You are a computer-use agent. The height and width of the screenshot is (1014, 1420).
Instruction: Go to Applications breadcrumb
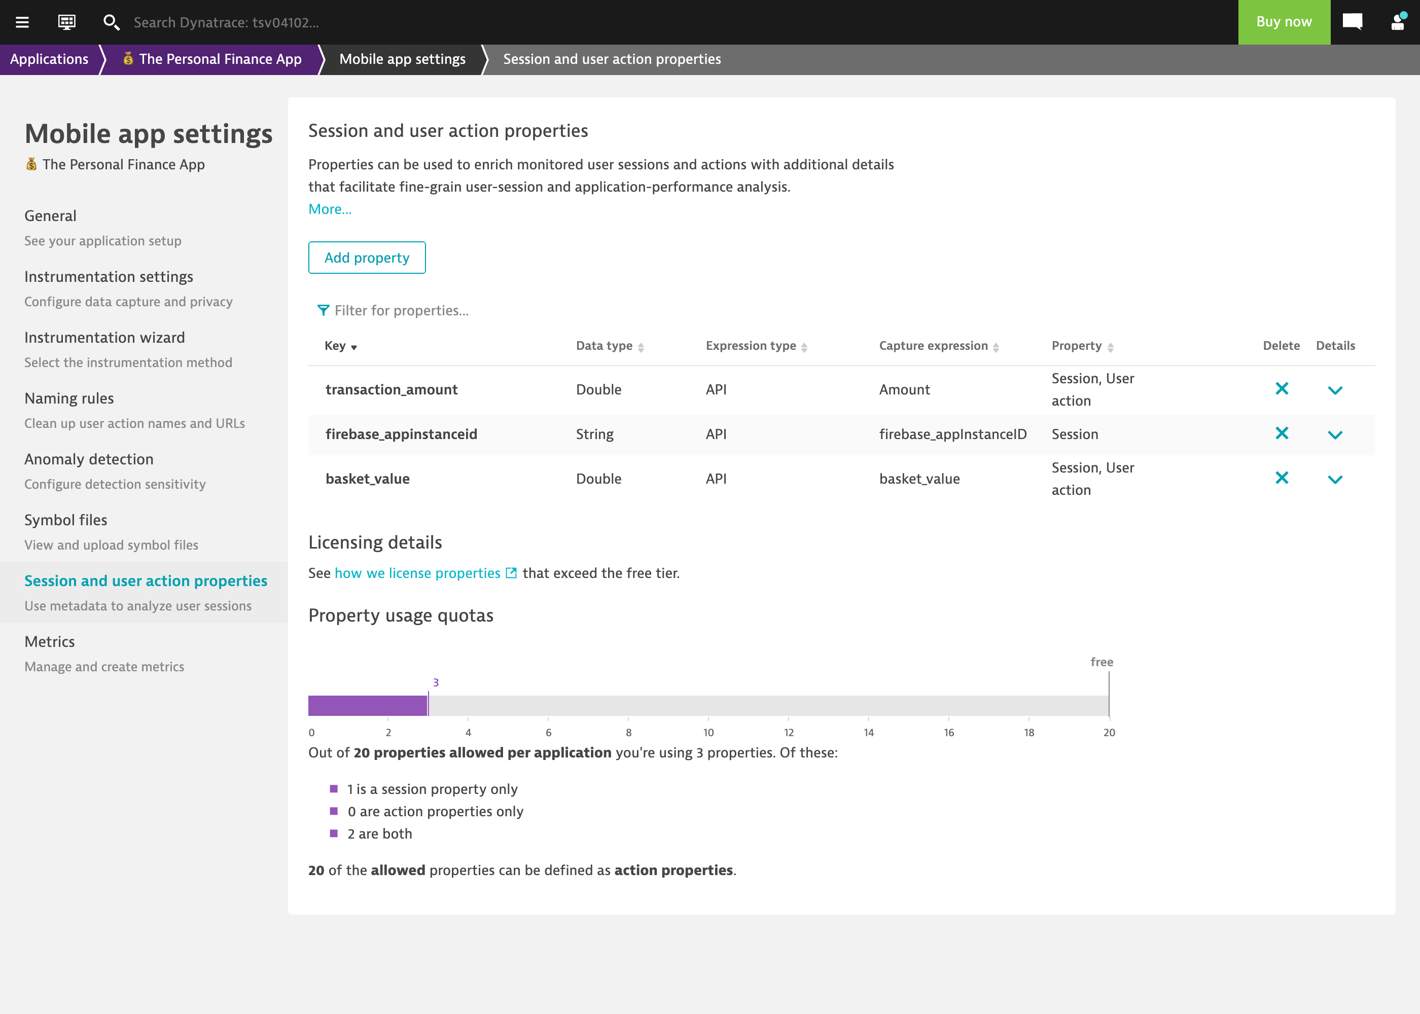(49, 59)
